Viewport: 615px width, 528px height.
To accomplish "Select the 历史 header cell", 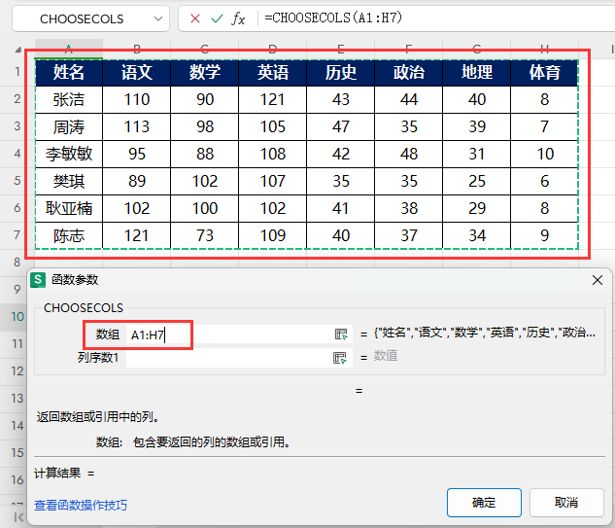I will click(x=340, y=72).
